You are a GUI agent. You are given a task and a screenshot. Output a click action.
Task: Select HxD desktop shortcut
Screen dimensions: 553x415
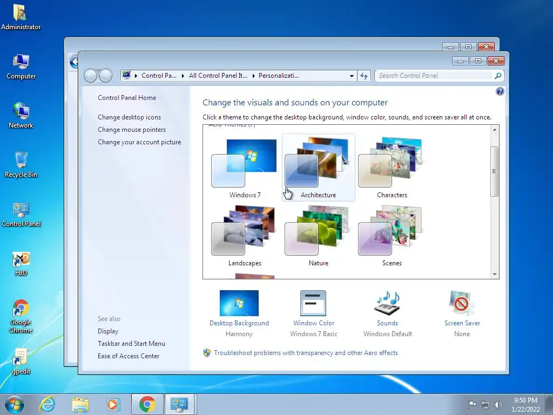tap(21, 263)
